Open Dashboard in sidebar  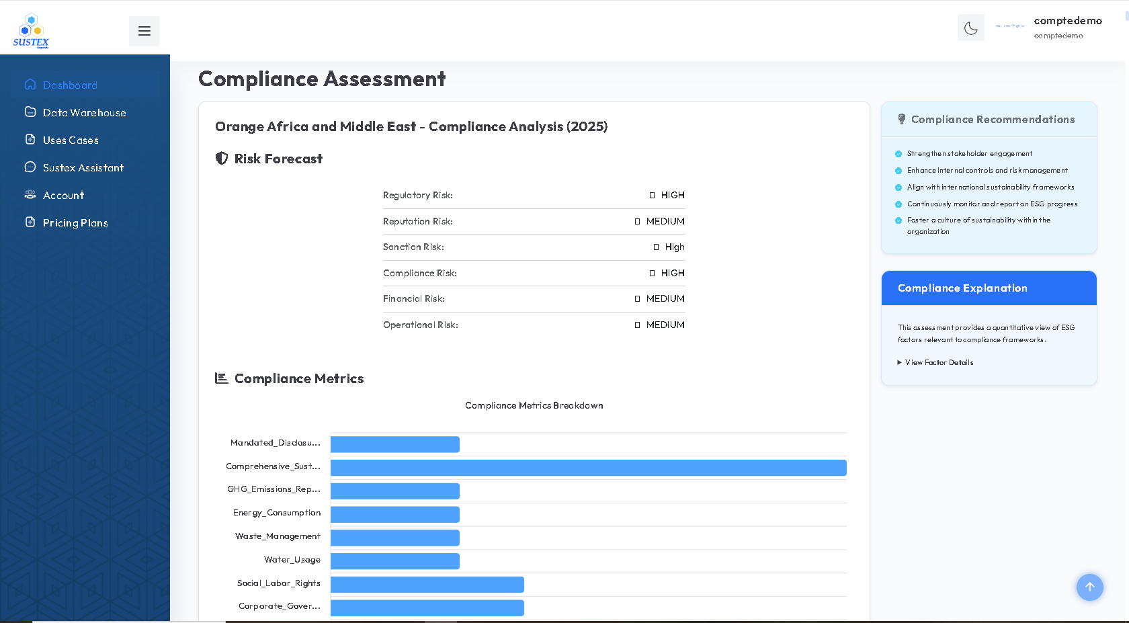click(85, 85)
